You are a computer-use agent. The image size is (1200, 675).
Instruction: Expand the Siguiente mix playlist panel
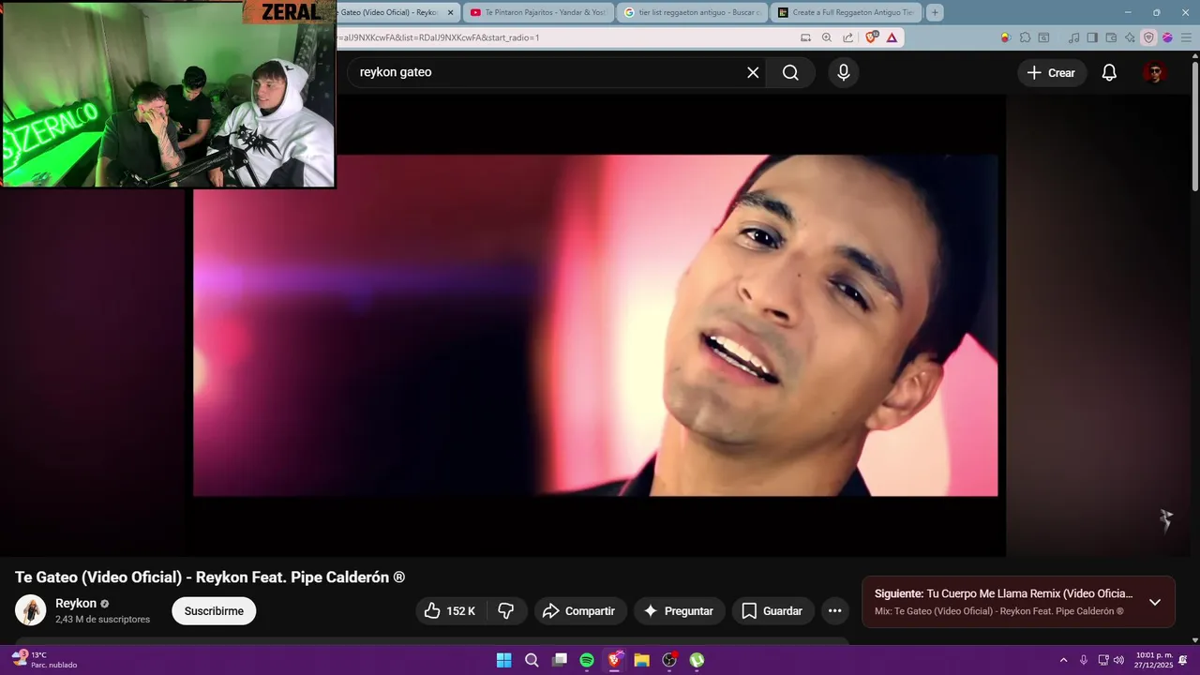(1155, 602)
